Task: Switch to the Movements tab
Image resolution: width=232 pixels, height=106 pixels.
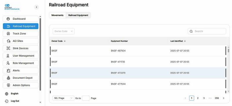Action: (x=57, y=15)
